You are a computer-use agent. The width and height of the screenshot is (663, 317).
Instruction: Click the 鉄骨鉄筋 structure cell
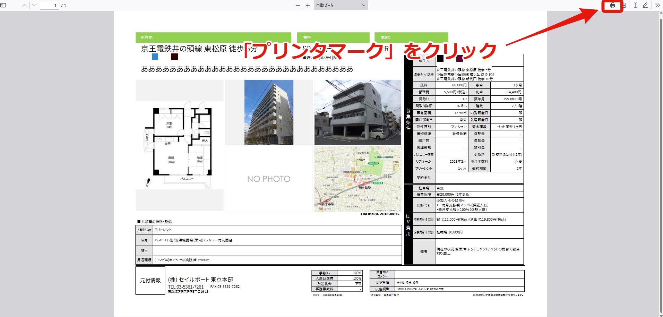click(x=451, y=134)
